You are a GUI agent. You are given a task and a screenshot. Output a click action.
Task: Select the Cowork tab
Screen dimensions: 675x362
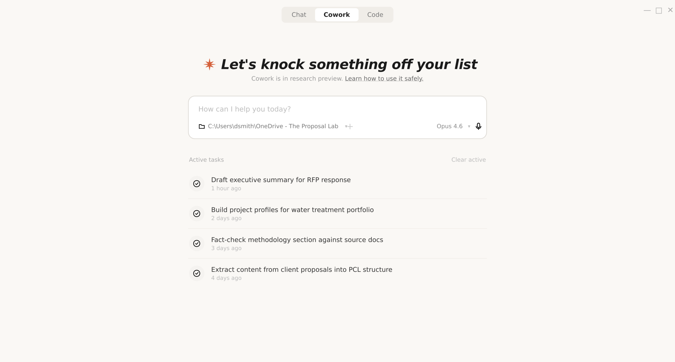[336, 15]
